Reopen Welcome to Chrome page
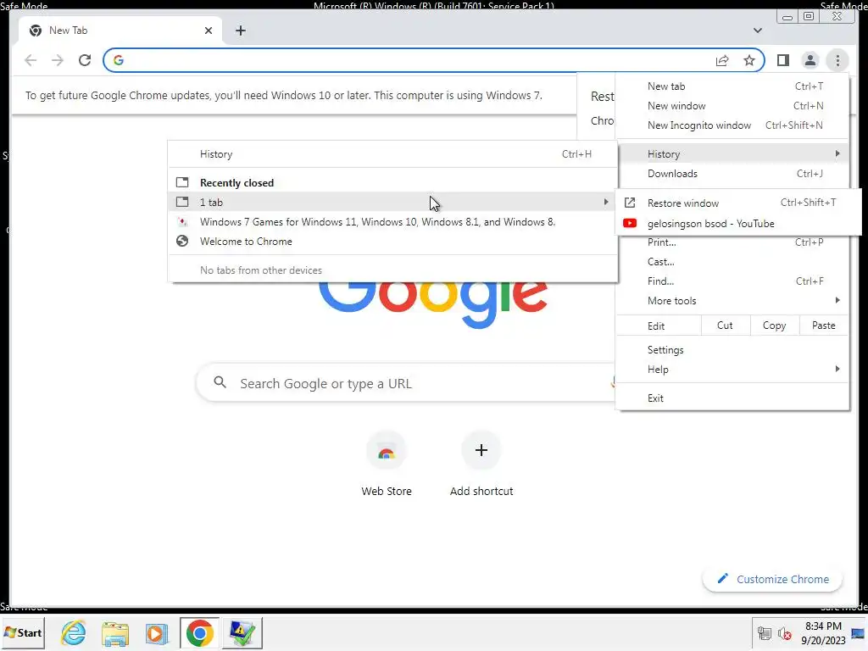Image resolution: width=868 pixels, height=651 pixels. click(x=392, y=242)
